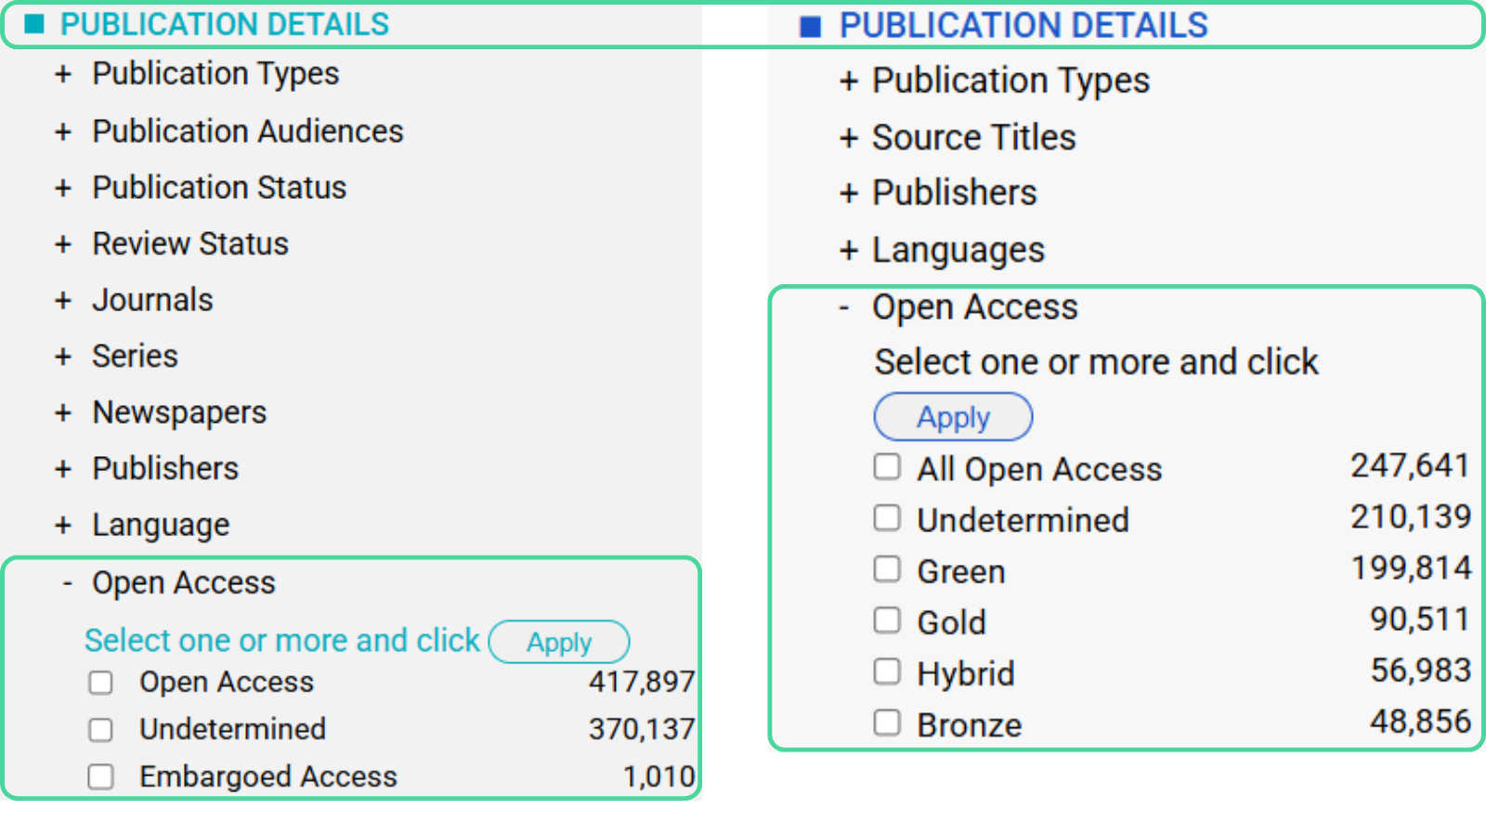Click the plus icon next to Series
The height and width of the screenshot is (836, 1486).
pyautogui.click(x=63, y=357)
